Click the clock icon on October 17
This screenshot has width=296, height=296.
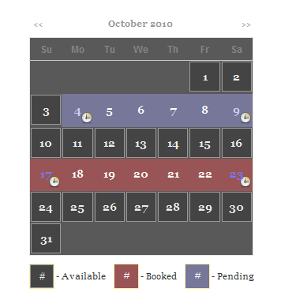[x=54, y=182]
